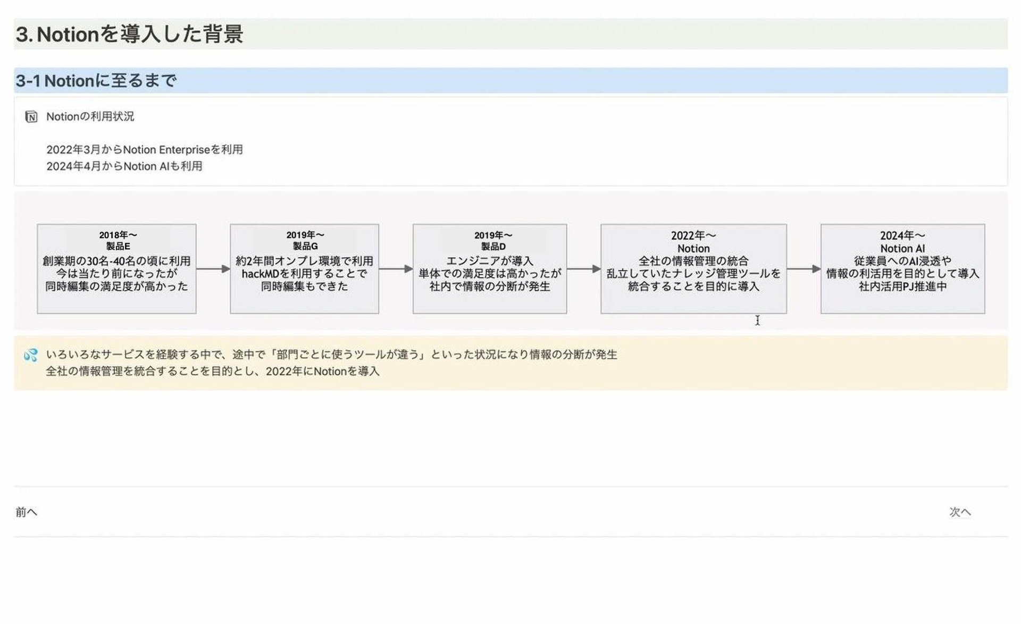1021x624 pixels.
Task: Click the callout line 全社の情報管理を統合することを目的とし
Action: click(x=213, y=371)
